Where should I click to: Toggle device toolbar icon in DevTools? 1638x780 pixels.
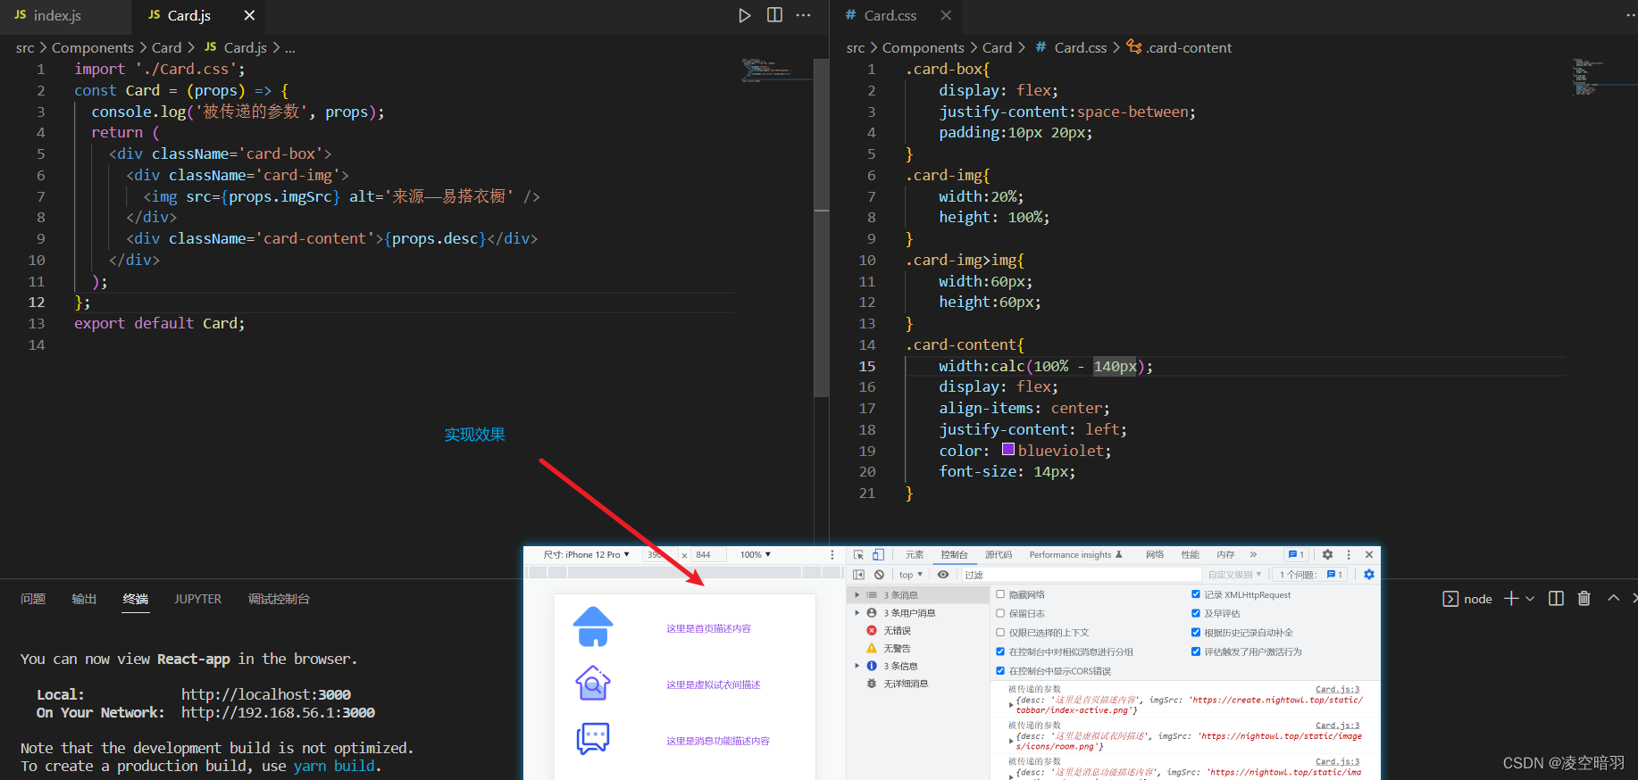(878, 554)
